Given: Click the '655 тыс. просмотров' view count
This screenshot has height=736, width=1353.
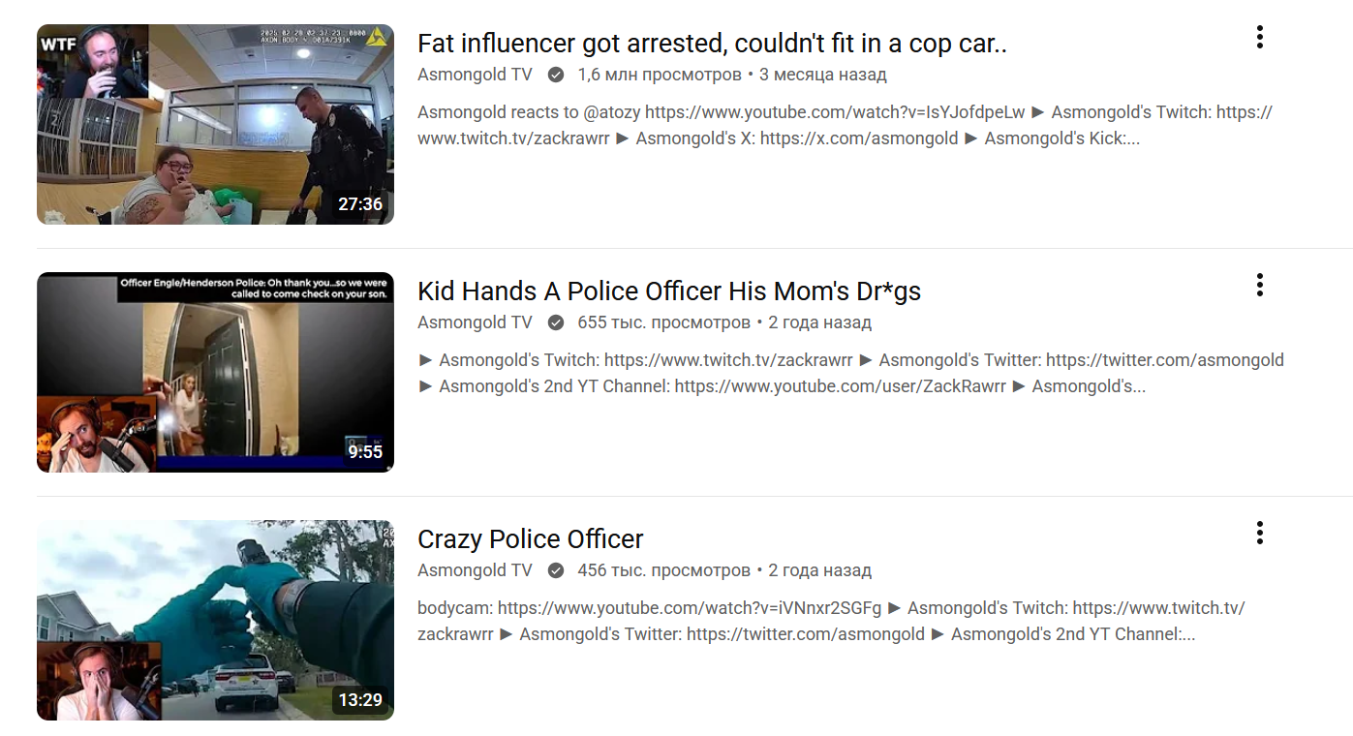Looking at the screenshot, I should point(663,322).
